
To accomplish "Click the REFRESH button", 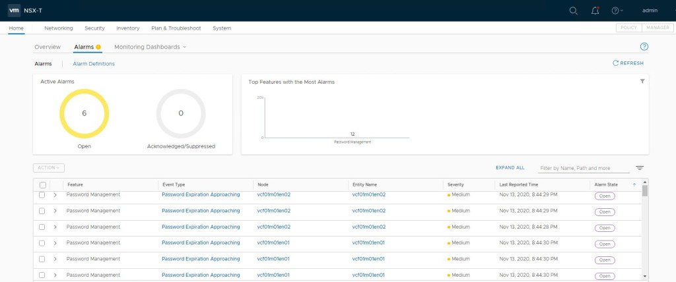I will (628, 63).
